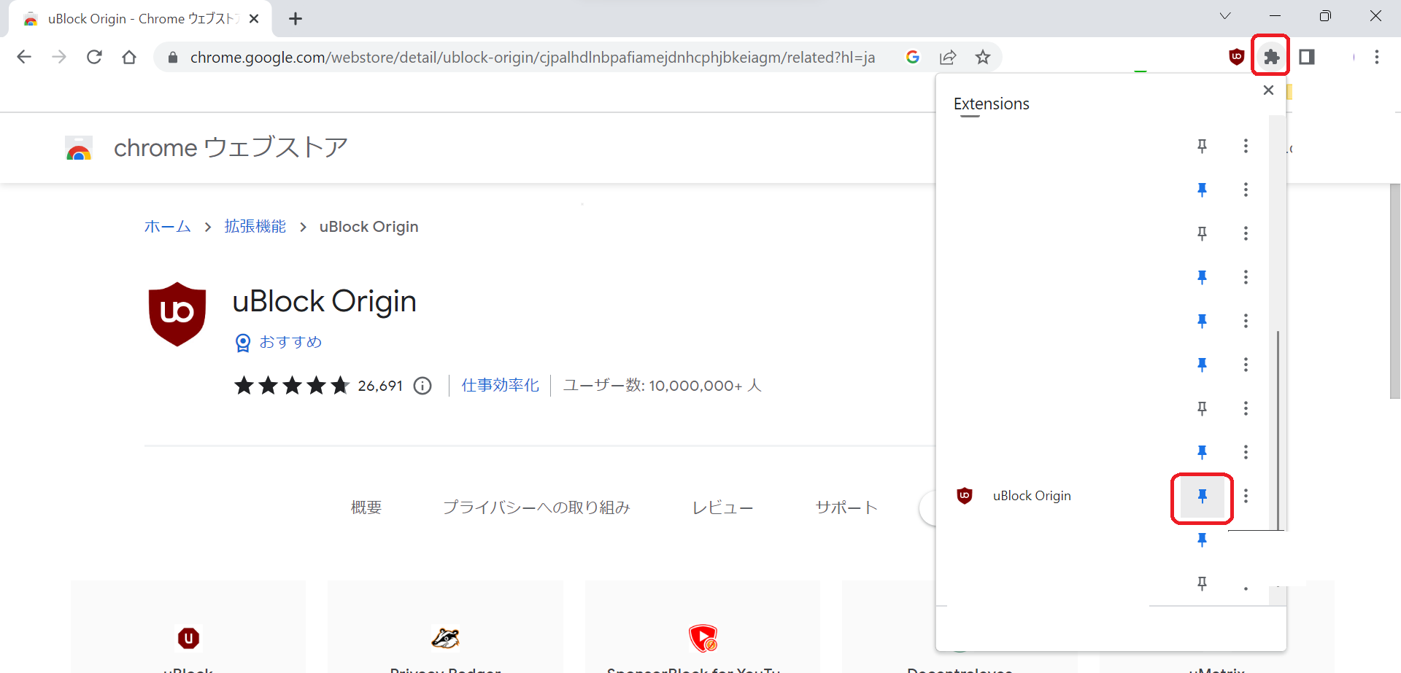Open the three-dot menu beside uBlock Origin
Viewport: 1401px width, 673px height.
[x=1246, y=496]
